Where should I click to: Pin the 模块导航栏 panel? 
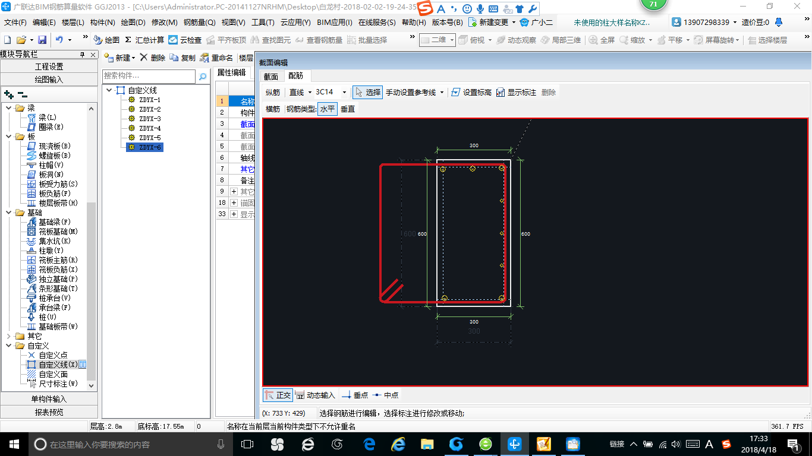pos(83,54)
